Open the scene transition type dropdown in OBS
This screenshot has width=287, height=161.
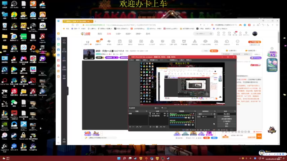coord(205,114)
